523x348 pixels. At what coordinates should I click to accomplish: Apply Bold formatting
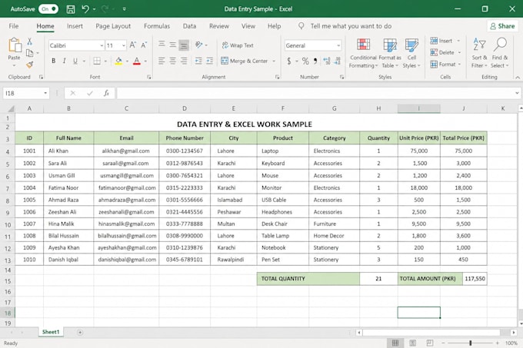click(x=53, y=61)
